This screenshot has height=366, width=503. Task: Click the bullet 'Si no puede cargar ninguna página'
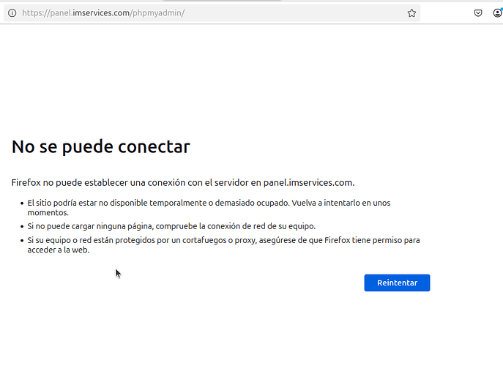(171, 226)
